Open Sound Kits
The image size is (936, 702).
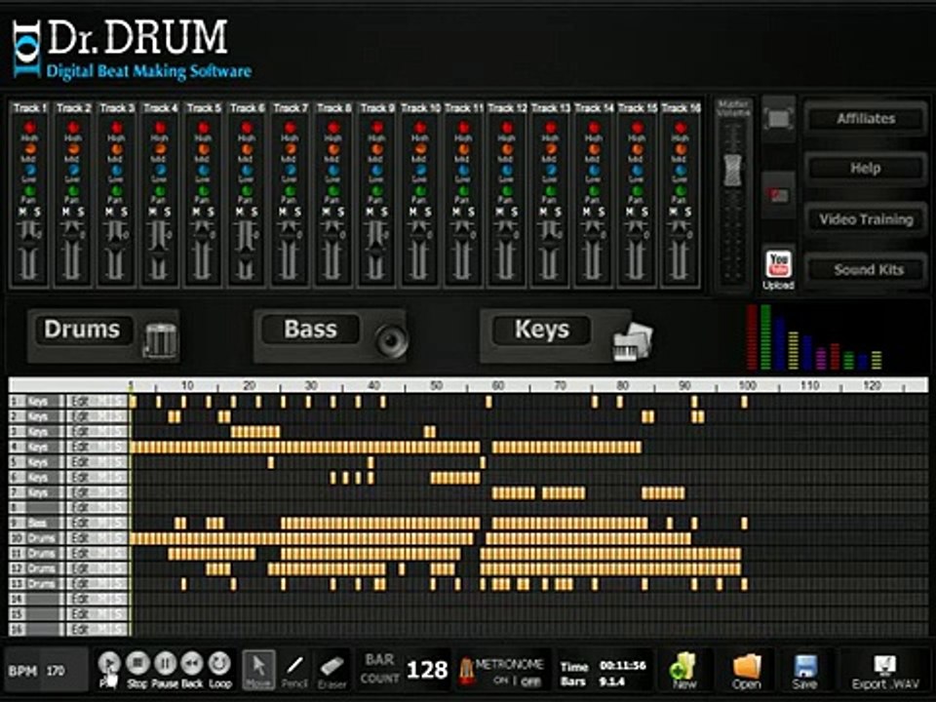click(866, 270)
